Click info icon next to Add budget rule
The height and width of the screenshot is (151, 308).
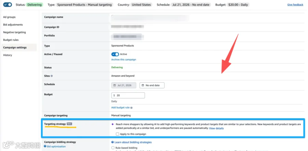point(131,108)
